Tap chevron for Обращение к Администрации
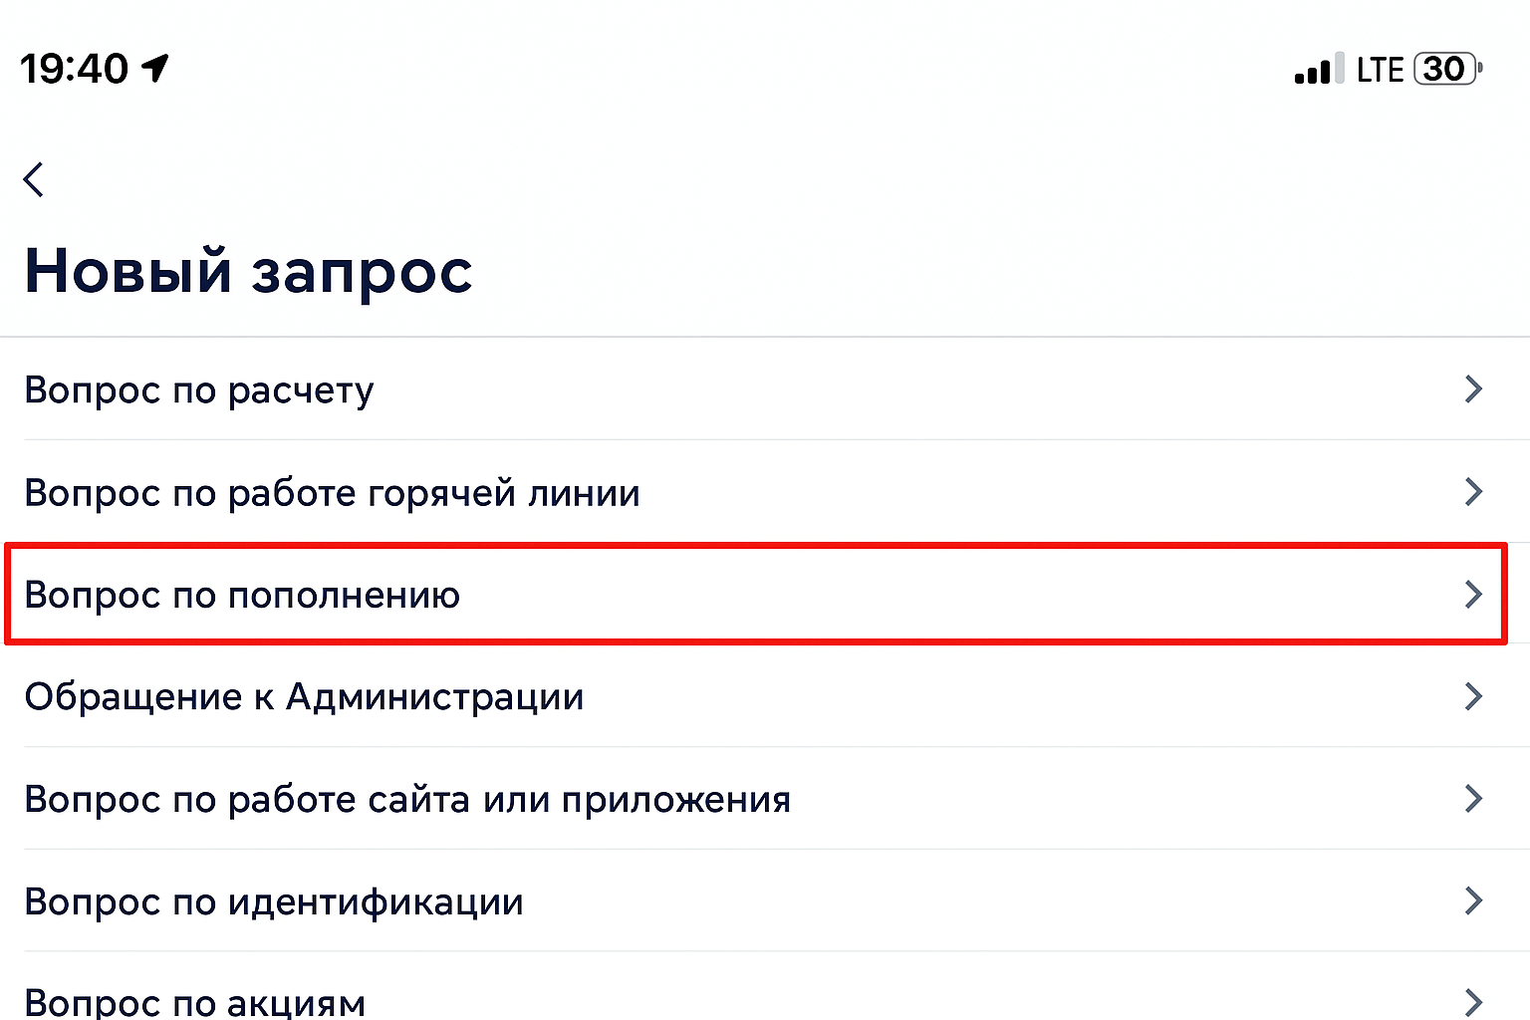 (x=1473, y=696)
